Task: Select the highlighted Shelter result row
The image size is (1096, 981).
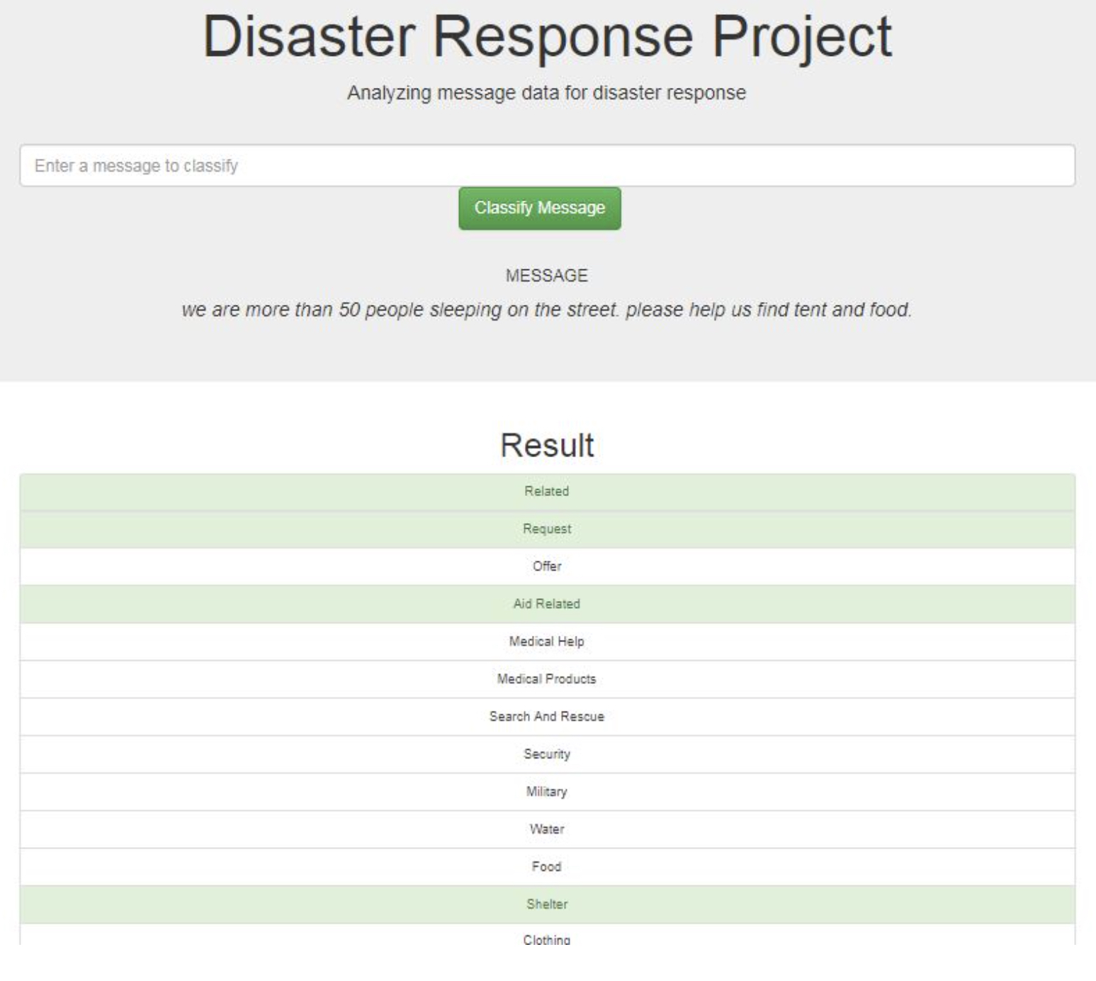Action: point(547,904)
